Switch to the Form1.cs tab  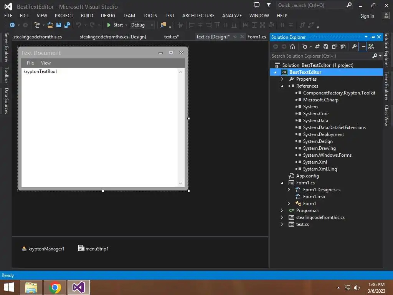[x=257, y=36]
